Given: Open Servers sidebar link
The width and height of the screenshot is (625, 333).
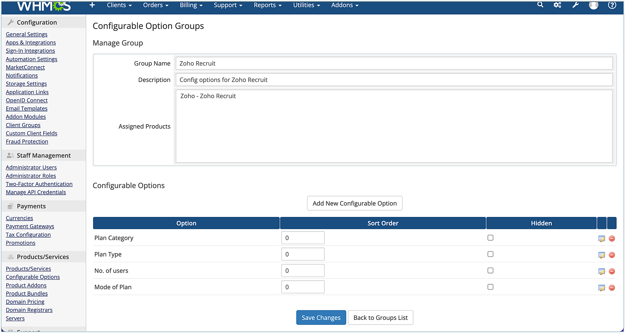Looking at the screenshot, I should point(15,318).
